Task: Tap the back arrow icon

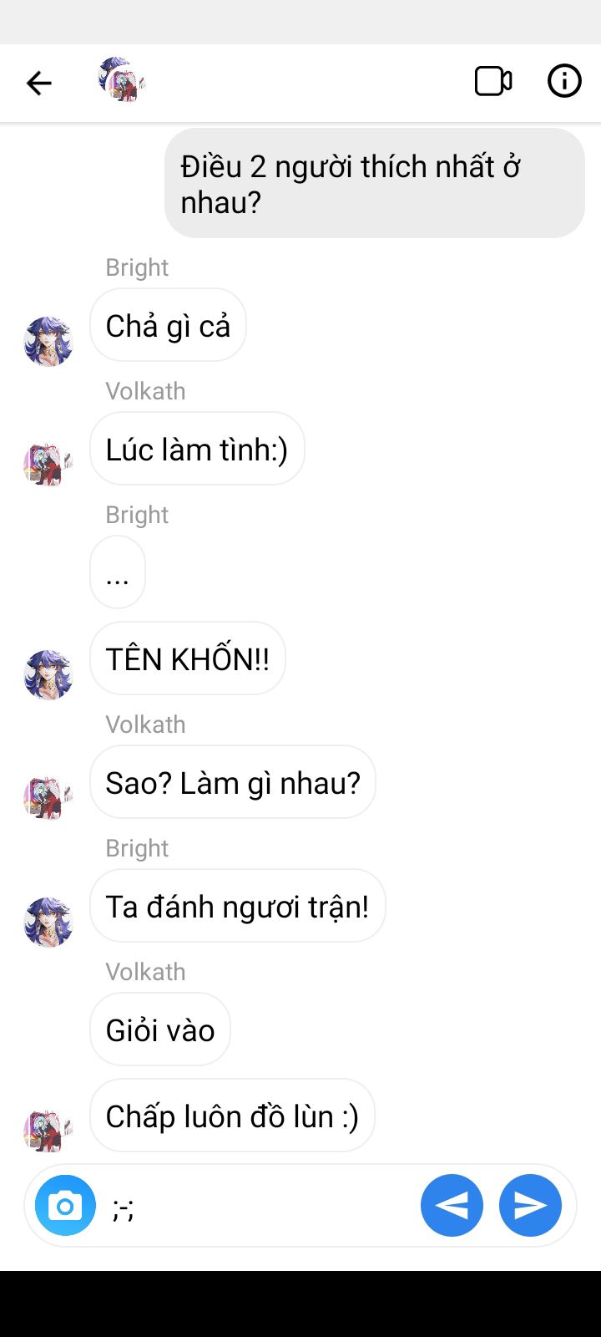Action: [x=38, y=83]
